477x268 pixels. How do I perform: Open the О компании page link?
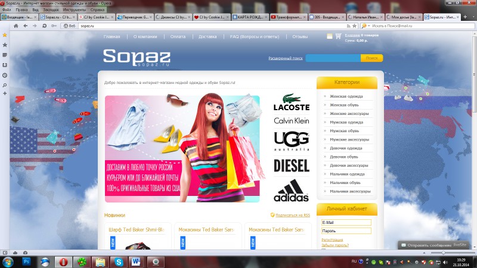coord(145,36)
